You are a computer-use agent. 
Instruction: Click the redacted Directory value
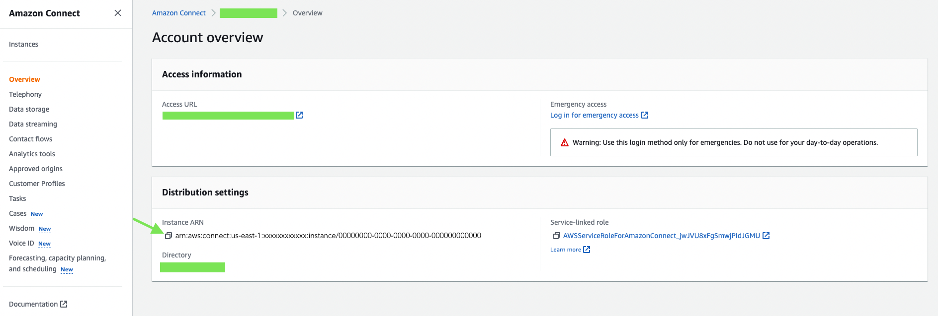tap(192, 267)
